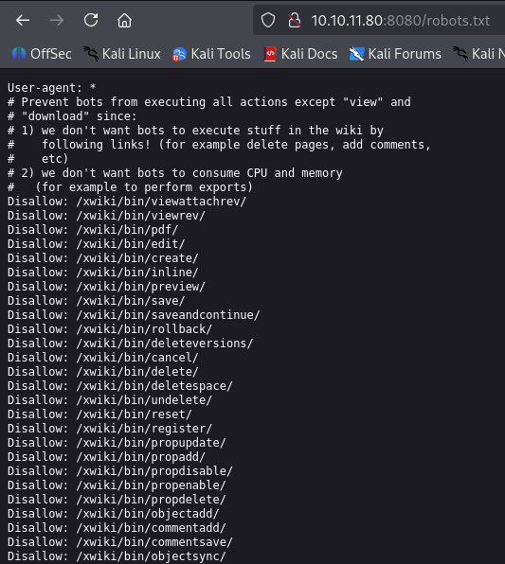This screenshot has width=505, height=564.
Task: Click the Kali Tools bookmark icon
Action: (x=179, y=54)
